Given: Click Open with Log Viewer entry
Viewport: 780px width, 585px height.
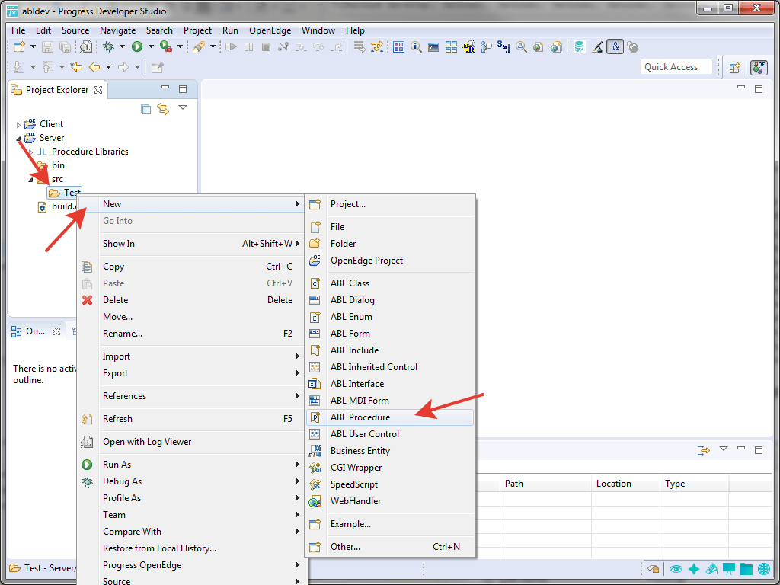Looking at the screenshot, I should pos(191,442).
